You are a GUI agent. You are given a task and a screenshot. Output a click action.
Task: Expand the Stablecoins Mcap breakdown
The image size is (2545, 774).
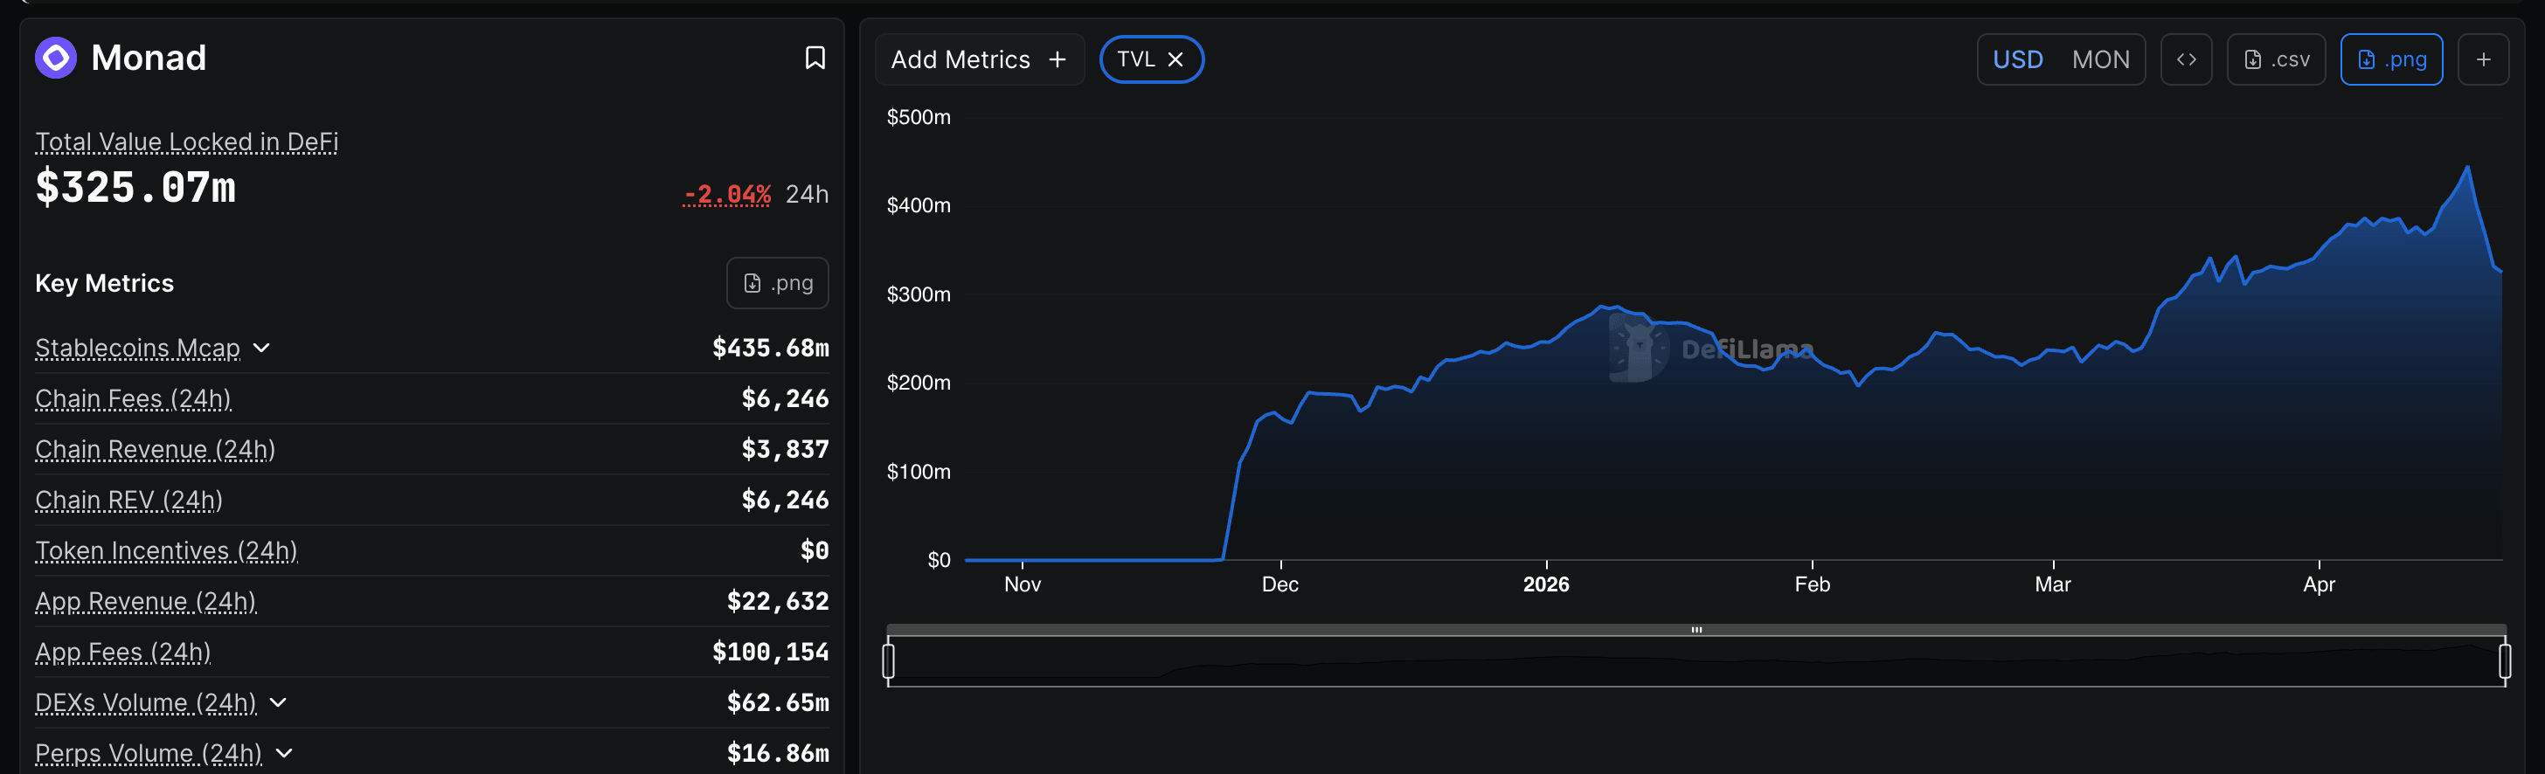pyautogui.click(x=262, y=349)
